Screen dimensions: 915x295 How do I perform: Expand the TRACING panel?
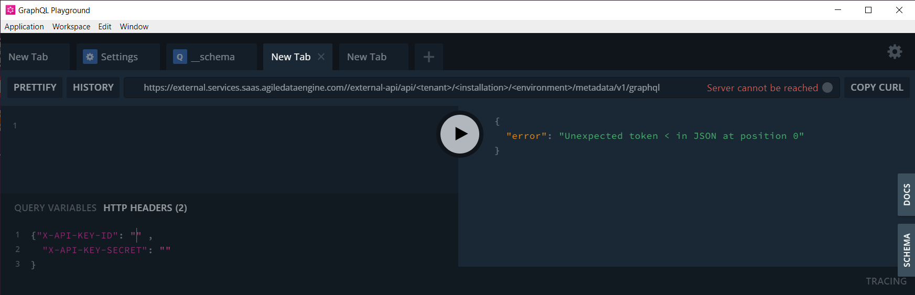886,281
